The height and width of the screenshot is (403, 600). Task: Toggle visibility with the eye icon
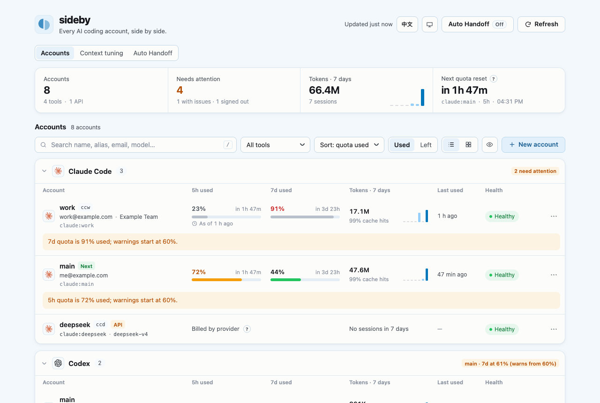click(489, 145)
